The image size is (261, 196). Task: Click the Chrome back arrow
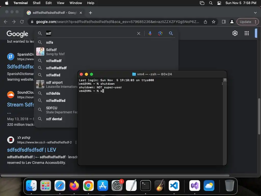click(x=6, y=22)
